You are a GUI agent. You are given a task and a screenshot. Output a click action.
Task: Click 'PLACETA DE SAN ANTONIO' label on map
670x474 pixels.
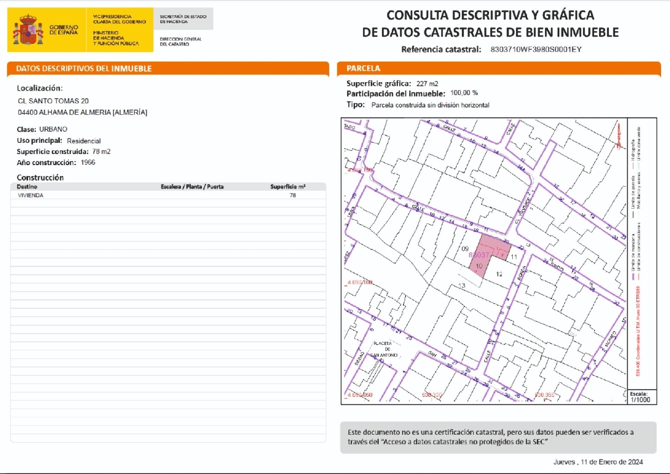[384, 349]
